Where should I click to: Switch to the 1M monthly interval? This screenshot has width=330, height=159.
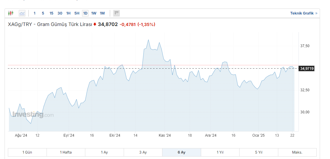pos(102,13)
